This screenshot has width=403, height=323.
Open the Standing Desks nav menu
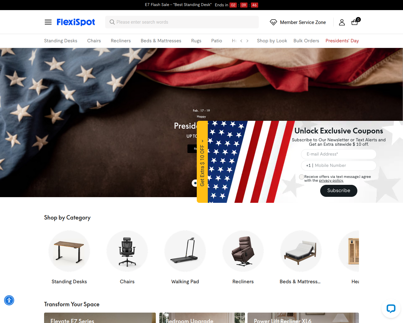click(x=61, y=41)
